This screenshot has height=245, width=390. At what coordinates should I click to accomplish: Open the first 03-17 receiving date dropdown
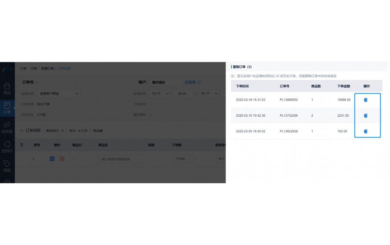point(161,94)
